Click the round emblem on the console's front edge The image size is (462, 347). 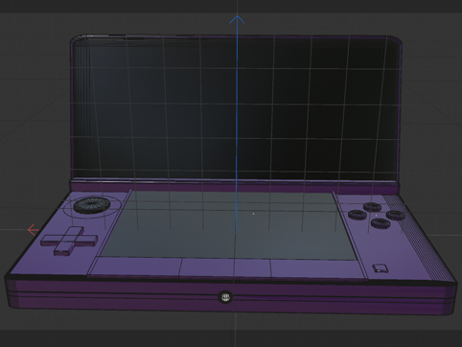pyautogui.click(x=225, y=297)
